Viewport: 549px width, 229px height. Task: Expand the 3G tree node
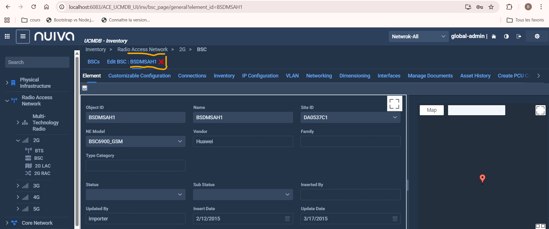[x=18, y=186]
